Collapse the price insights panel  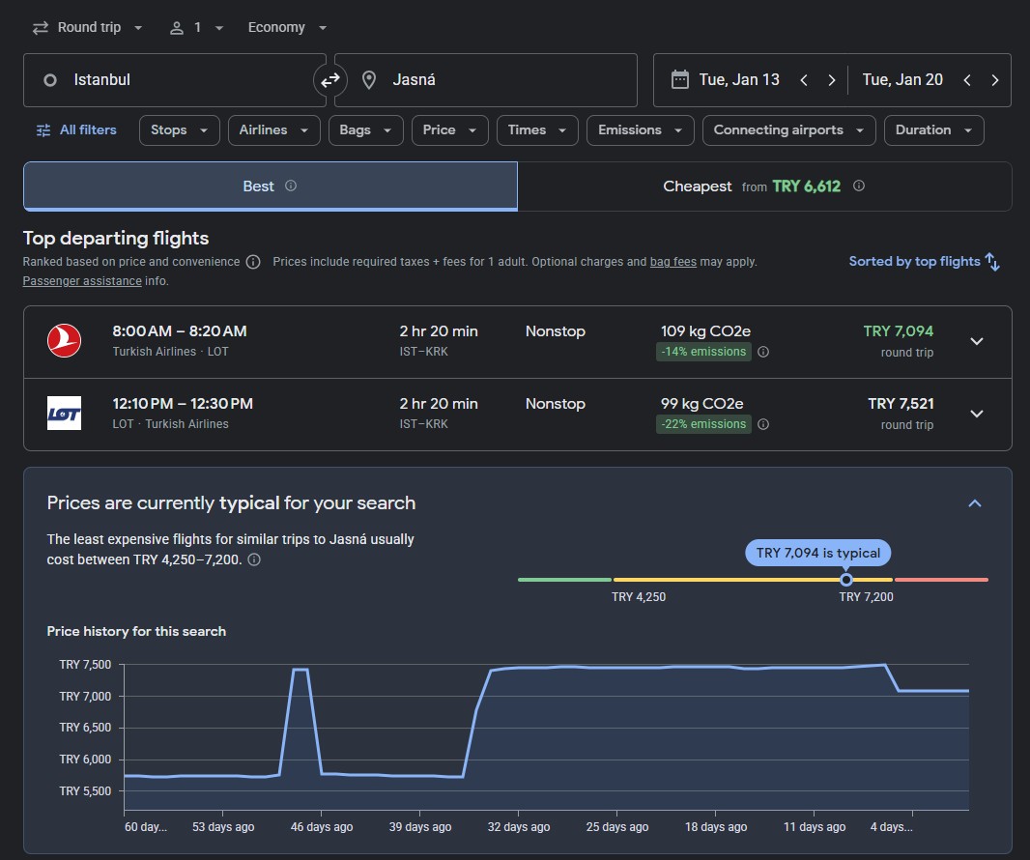(974, 503)
